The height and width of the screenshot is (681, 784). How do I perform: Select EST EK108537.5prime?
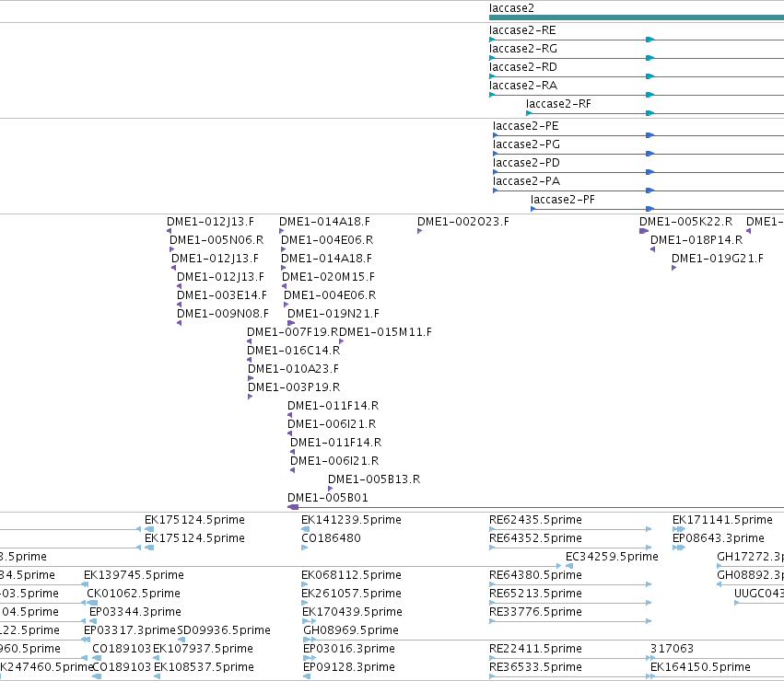click(157, 677)
